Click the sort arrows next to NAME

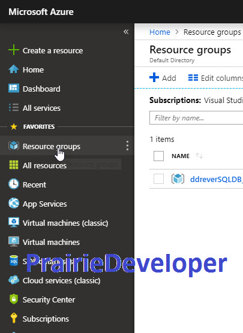(199, 156)
